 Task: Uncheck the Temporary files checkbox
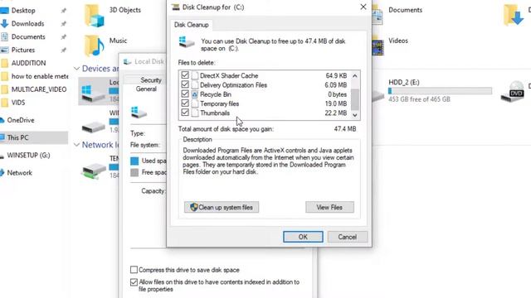point(185,103)
